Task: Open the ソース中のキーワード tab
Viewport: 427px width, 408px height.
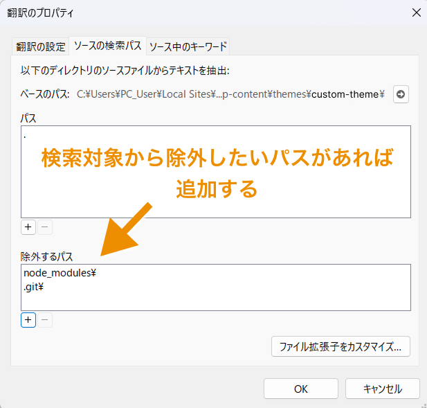Action: 188,46
